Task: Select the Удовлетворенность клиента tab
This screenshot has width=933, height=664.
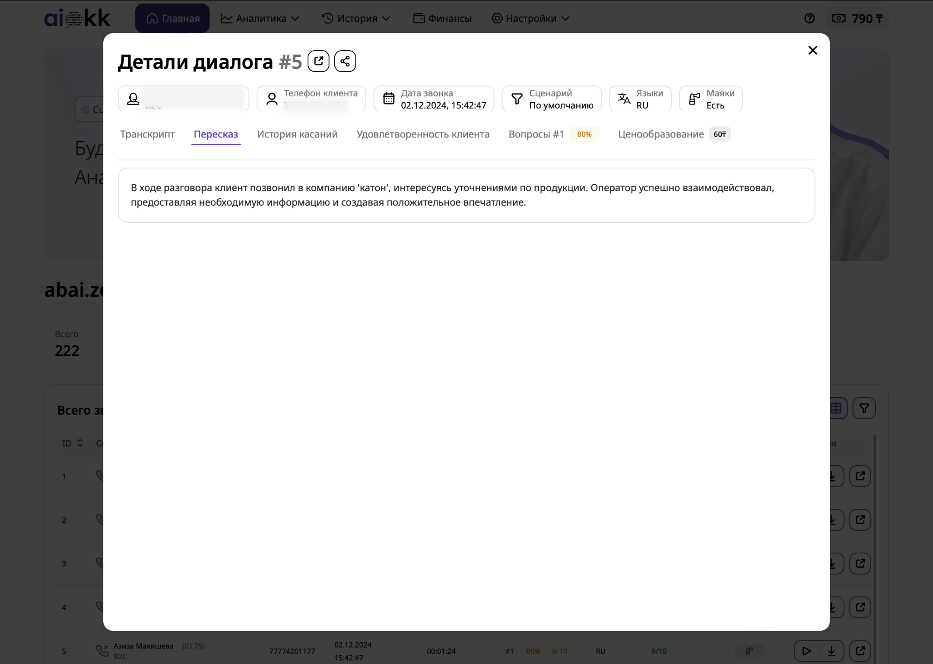Action: click(x=423, y=134)
